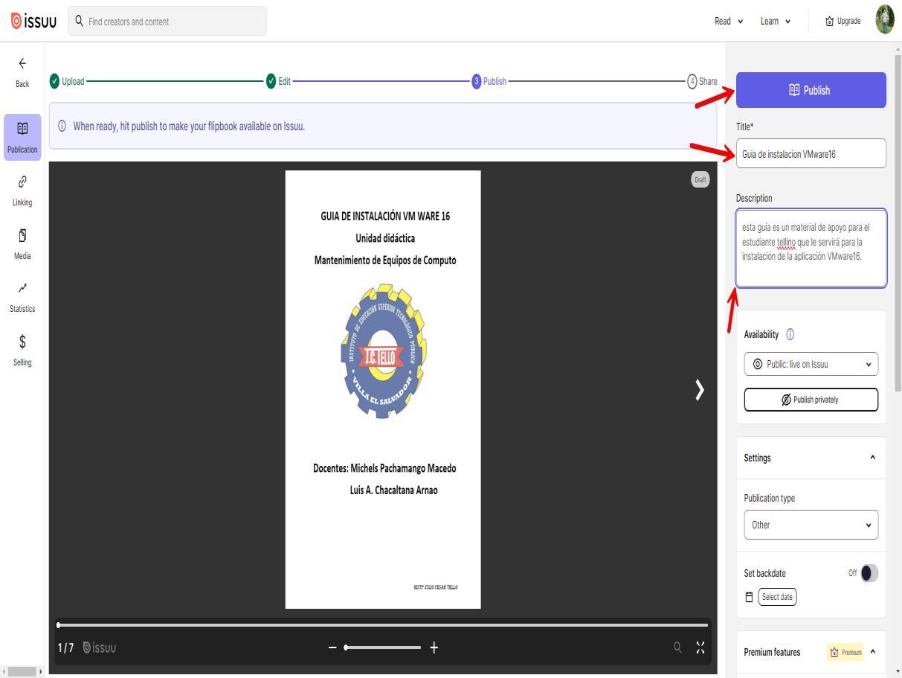Open the Statistics sidebar tool

coord(22,296)
